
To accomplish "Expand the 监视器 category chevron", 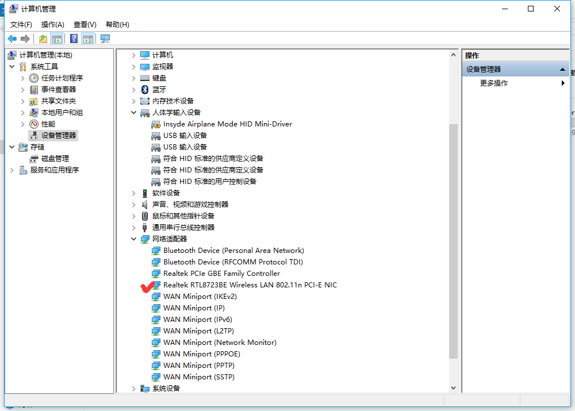I will coord(133,67).
